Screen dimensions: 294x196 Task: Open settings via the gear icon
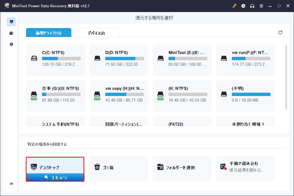11,44
